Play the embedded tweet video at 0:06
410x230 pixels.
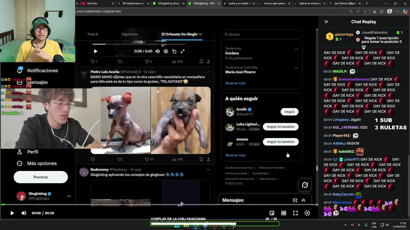(95, 51)
